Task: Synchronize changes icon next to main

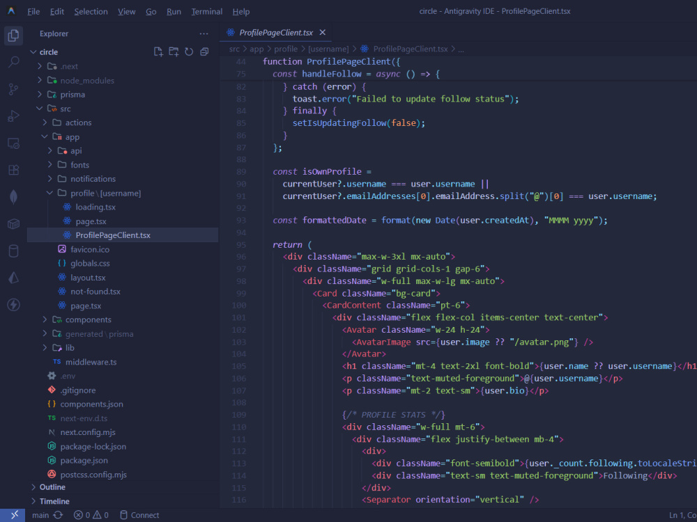Action: pos(58,515)
